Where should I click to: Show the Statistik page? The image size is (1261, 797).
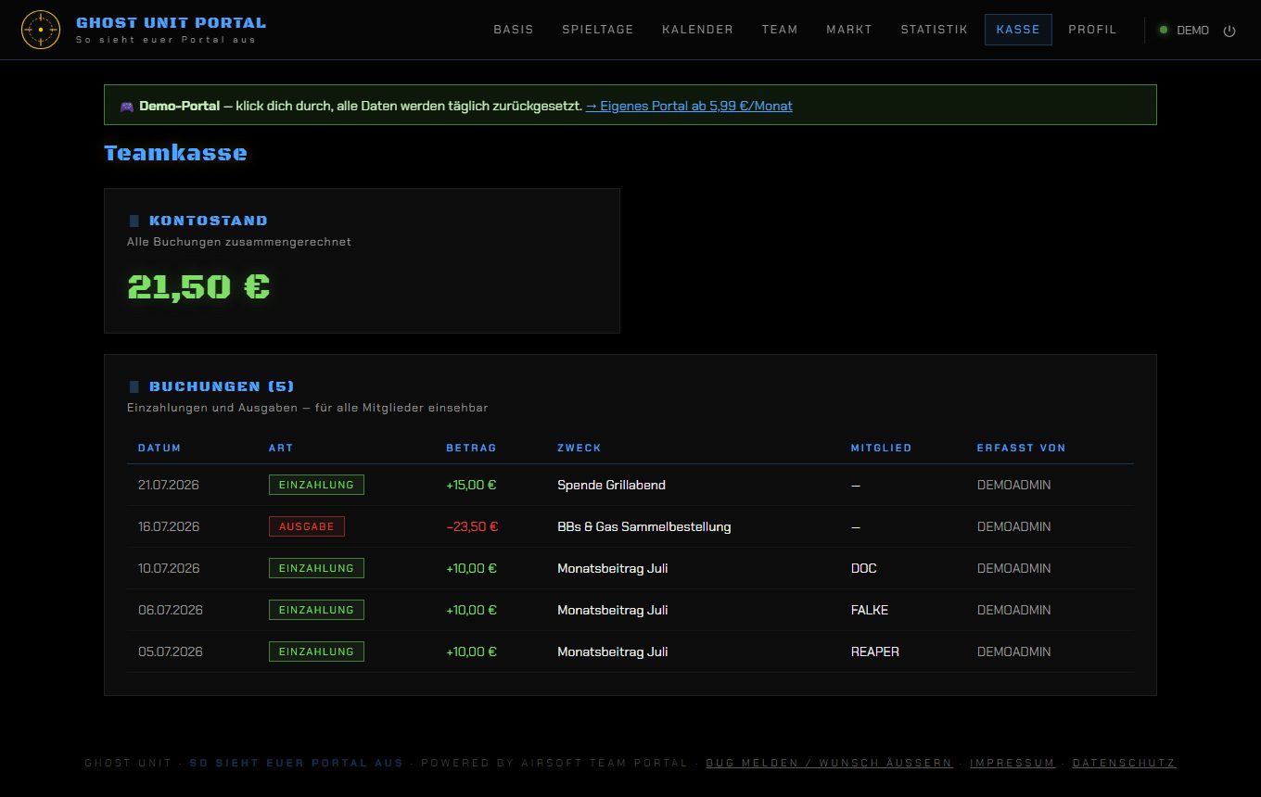pyautogui.click(x=935, y=30)
